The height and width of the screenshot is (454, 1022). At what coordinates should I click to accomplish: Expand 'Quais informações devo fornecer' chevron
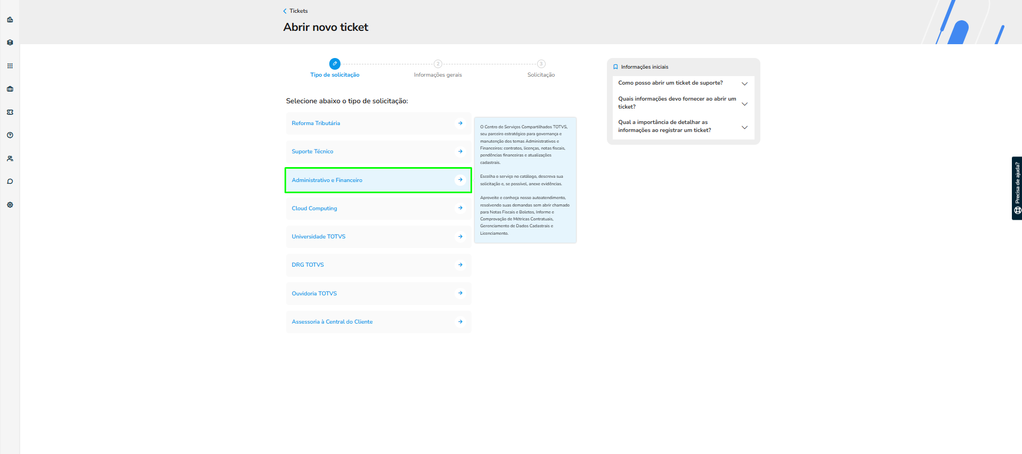[745, 104]
